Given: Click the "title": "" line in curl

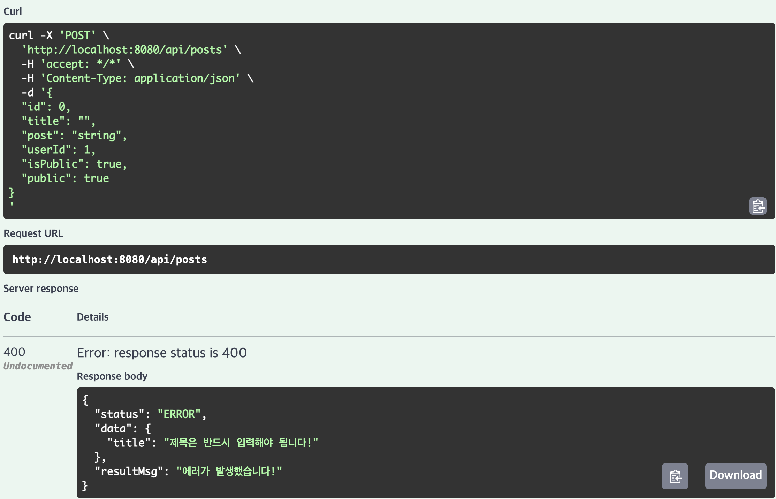Looking at the screenshot, I should point(58,121).
